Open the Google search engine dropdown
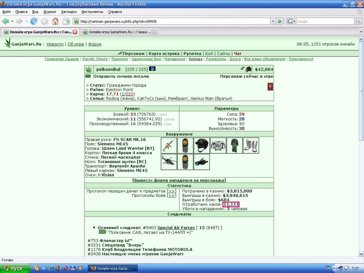 291,22
